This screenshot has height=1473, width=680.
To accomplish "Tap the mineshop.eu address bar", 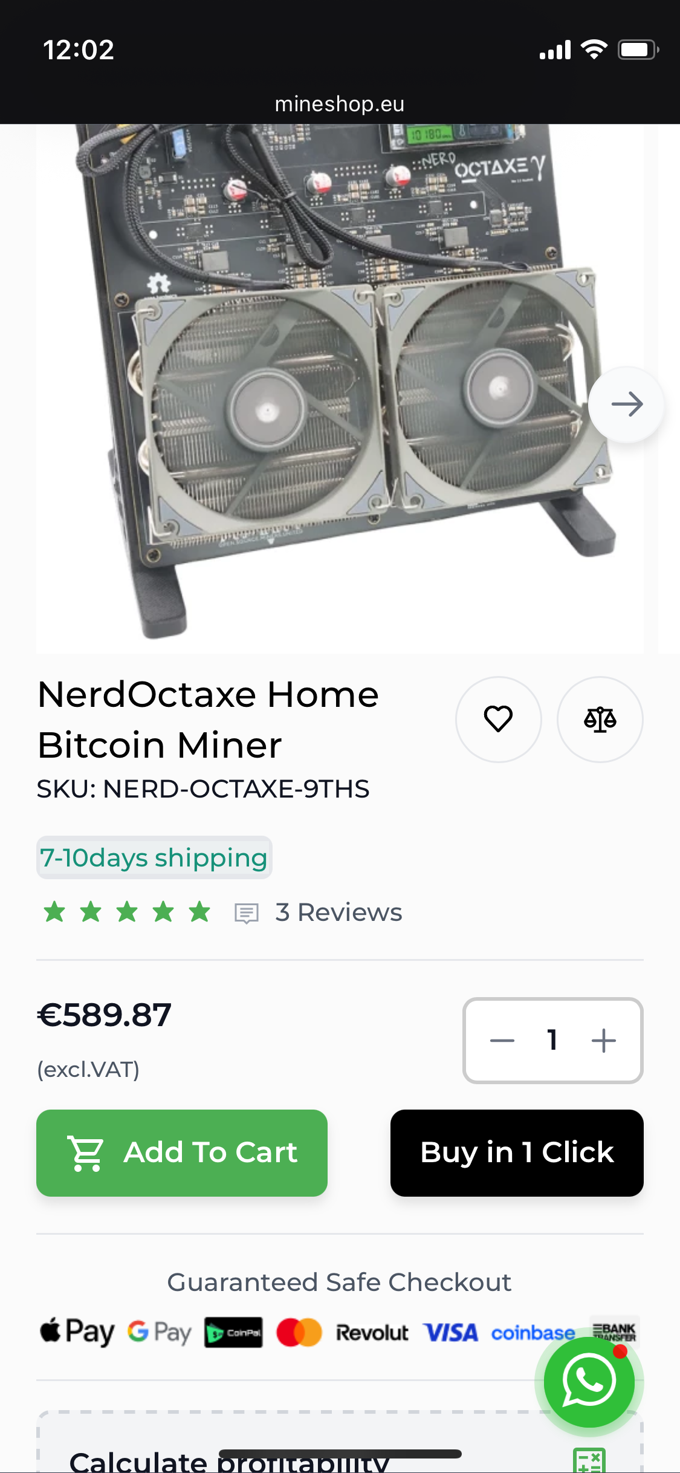I will click(x=340, y=104).
